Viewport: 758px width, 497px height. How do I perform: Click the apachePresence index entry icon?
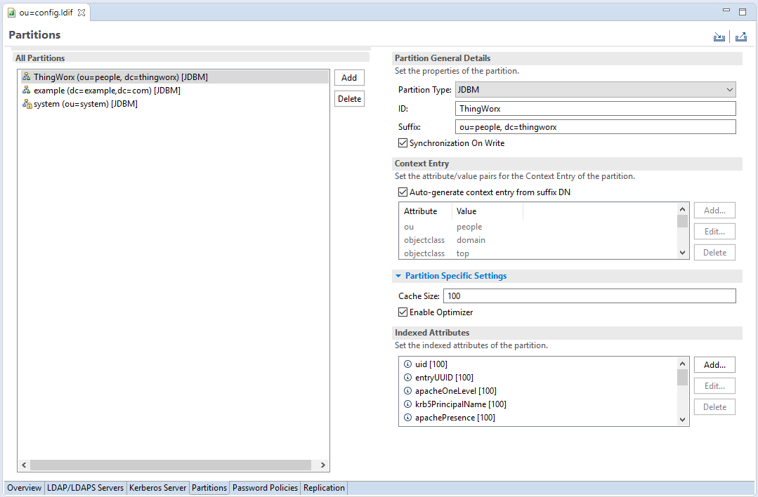(x=407, y=418)
